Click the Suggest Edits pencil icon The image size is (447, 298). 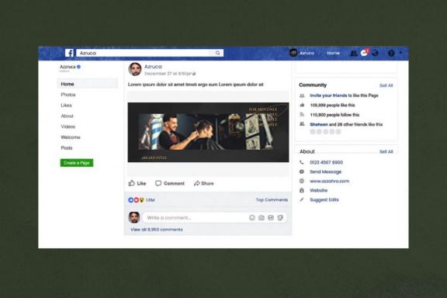point(302,199)
